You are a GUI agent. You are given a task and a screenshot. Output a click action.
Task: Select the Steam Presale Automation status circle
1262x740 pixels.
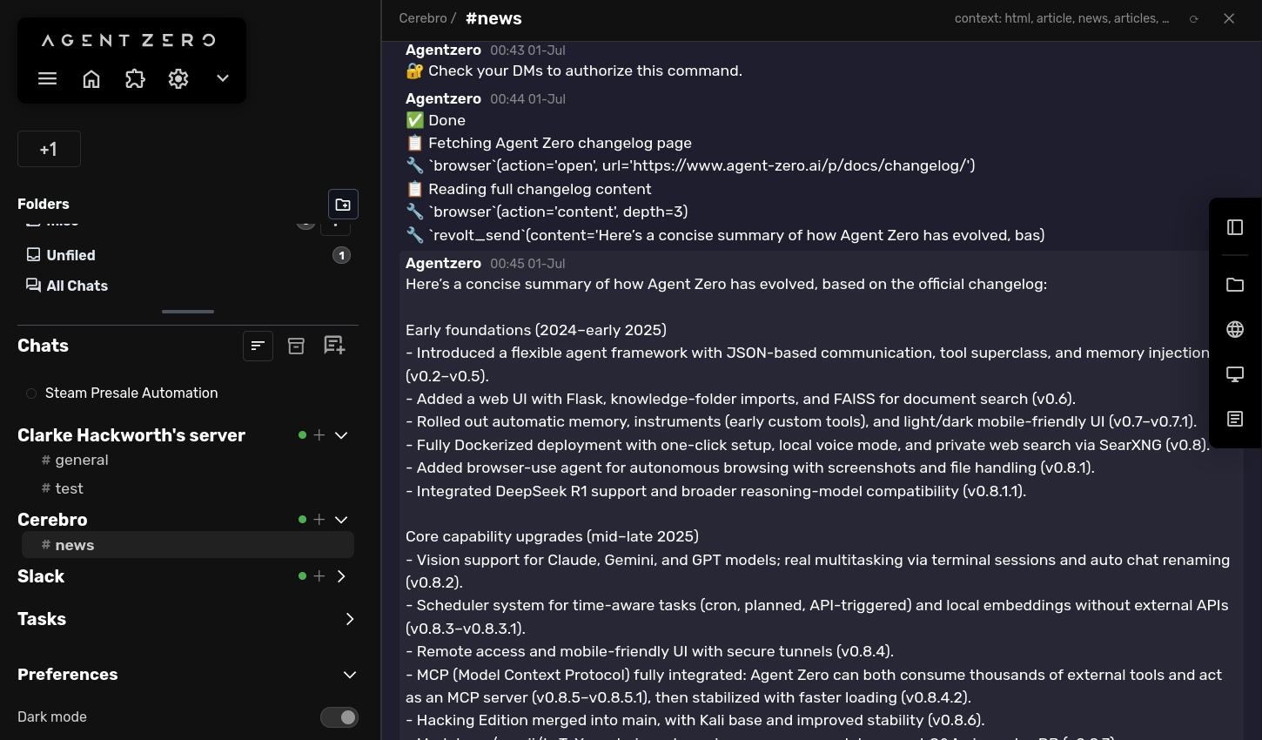tap(31, 394)
